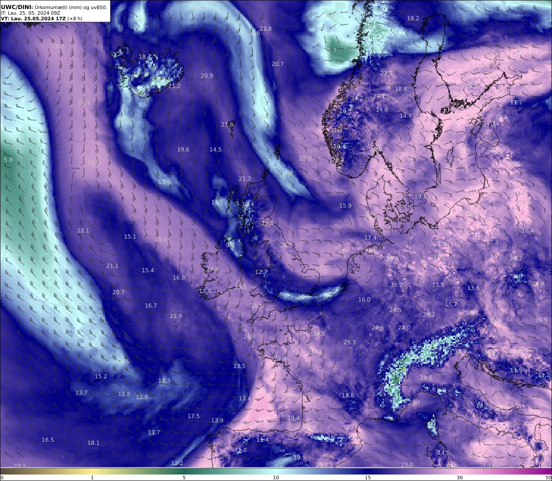
Task: Click the map value '18.7'
Action: (145, 57)
